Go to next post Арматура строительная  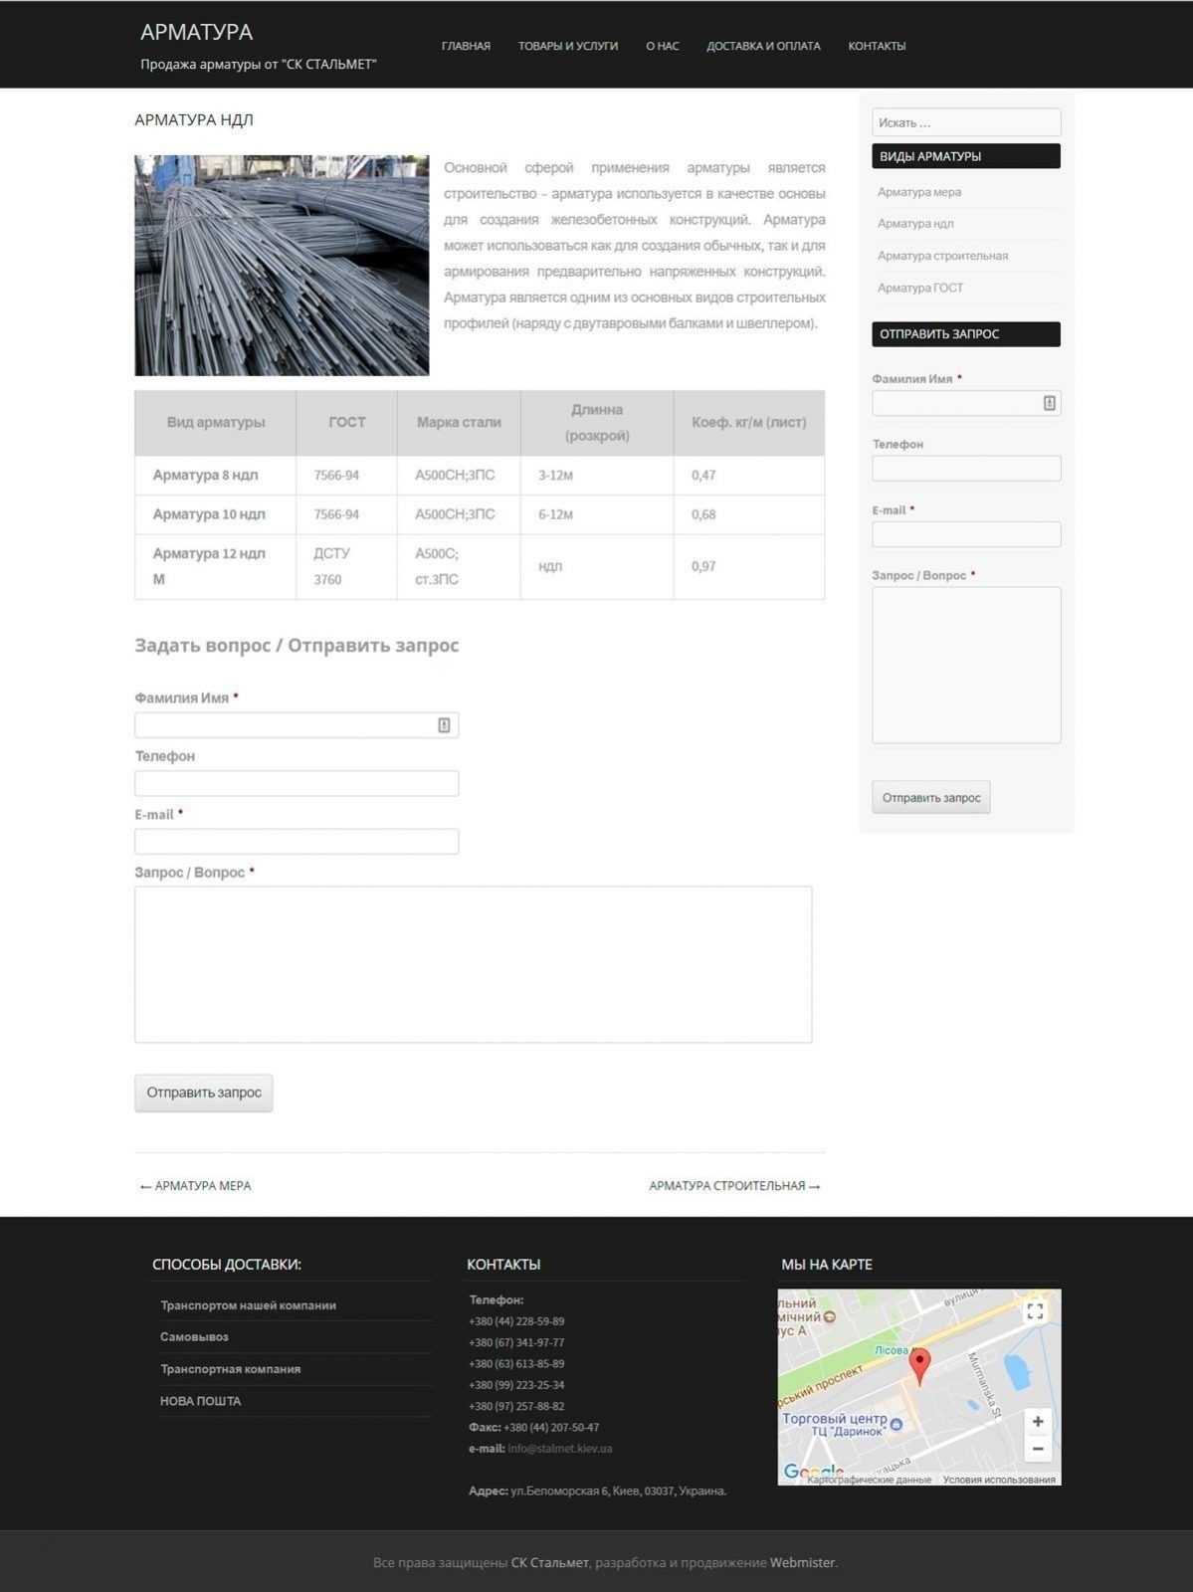734,1186
